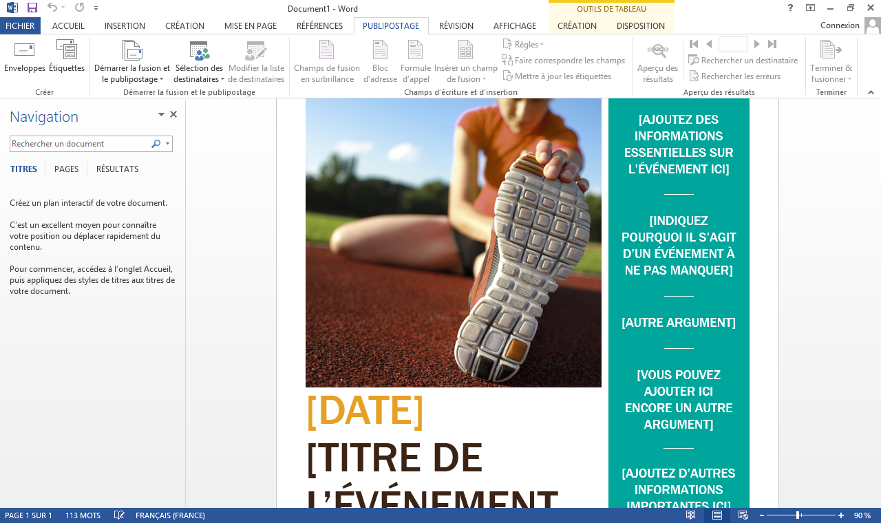Click the record number input field
This screenshot has height=523, width=881.
[733, 44]
